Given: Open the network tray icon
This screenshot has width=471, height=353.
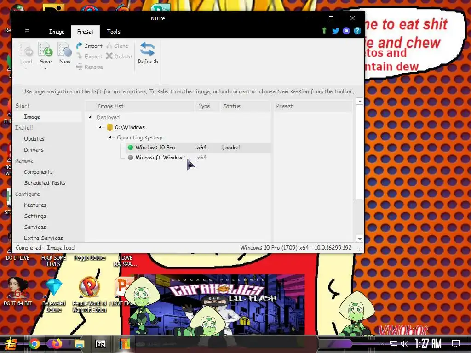Looking at the screenshot, I should click(394, 344).
